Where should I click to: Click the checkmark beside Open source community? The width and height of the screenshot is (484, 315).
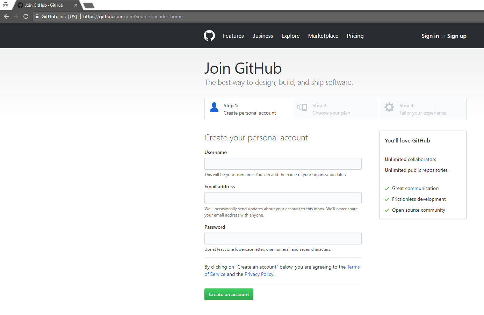[x=387, y=210]
